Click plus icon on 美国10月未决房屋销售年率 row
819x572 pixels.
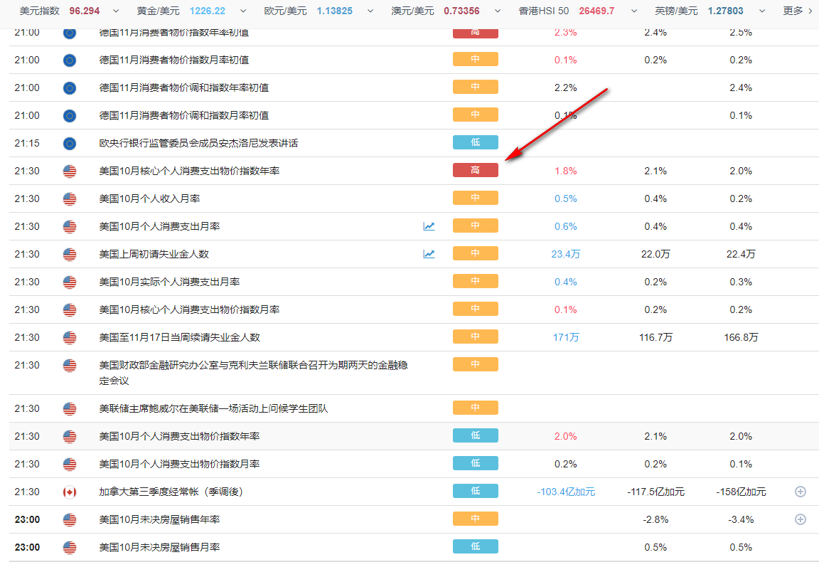800,519
